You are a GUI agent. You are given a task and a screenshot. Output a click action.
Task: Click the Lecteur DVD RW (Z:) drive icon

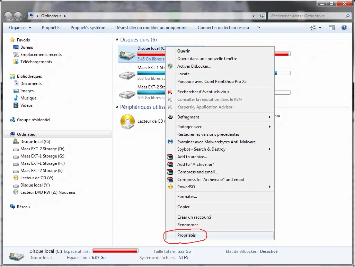[x=16, y=192]
